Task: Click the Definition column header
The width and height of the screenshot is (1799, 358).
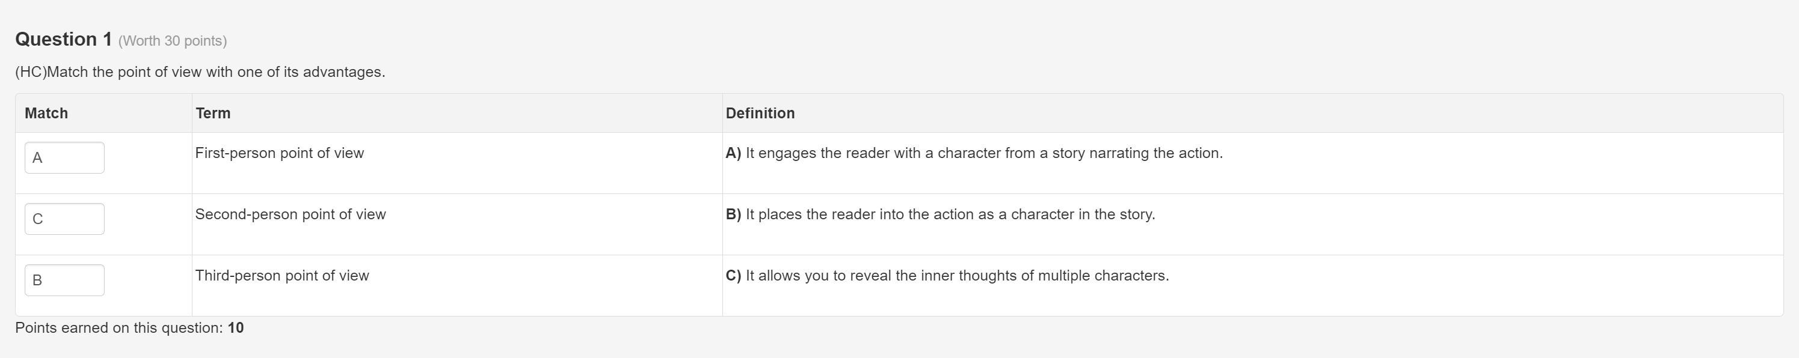Action: [x=760, y=113]
